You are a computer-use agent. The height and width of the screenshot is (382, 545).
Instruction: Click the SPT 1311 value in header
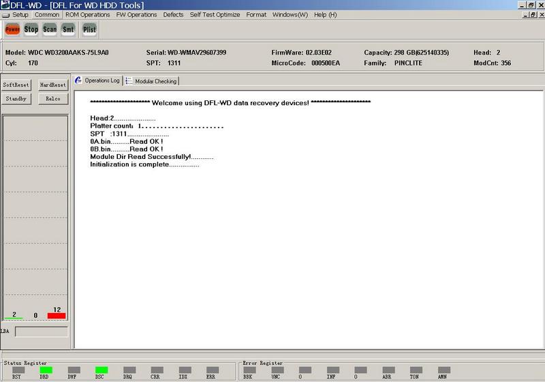[x=174, y=63]
